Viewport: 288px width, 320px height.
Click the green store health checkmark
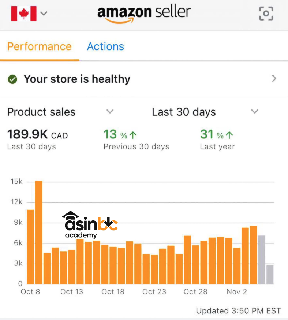tap(13, 79)
